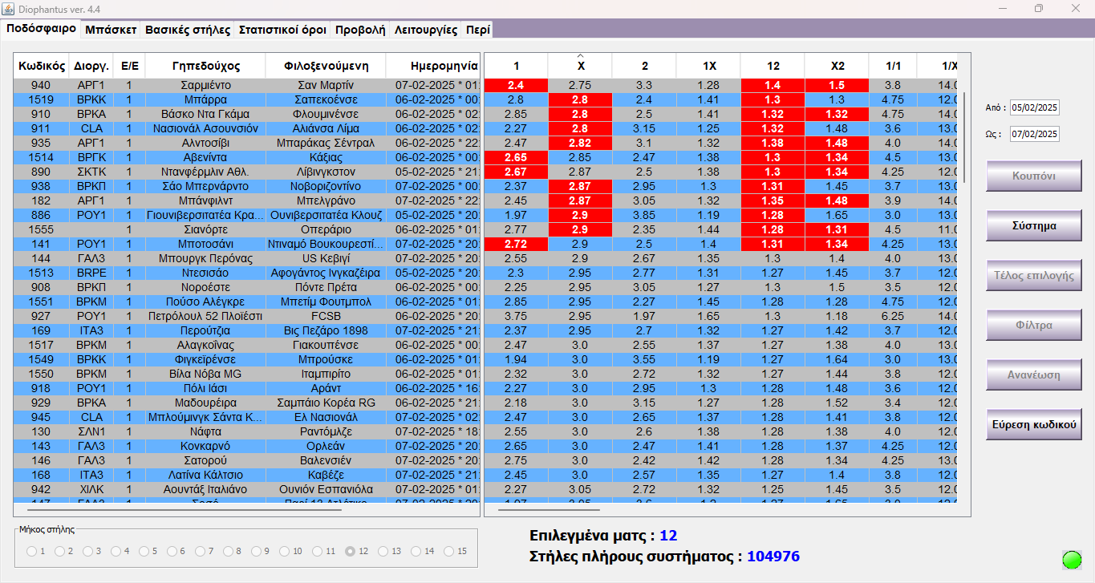
Task: Select the Λίβινγκστον away team cell
Action: (326, 172)
